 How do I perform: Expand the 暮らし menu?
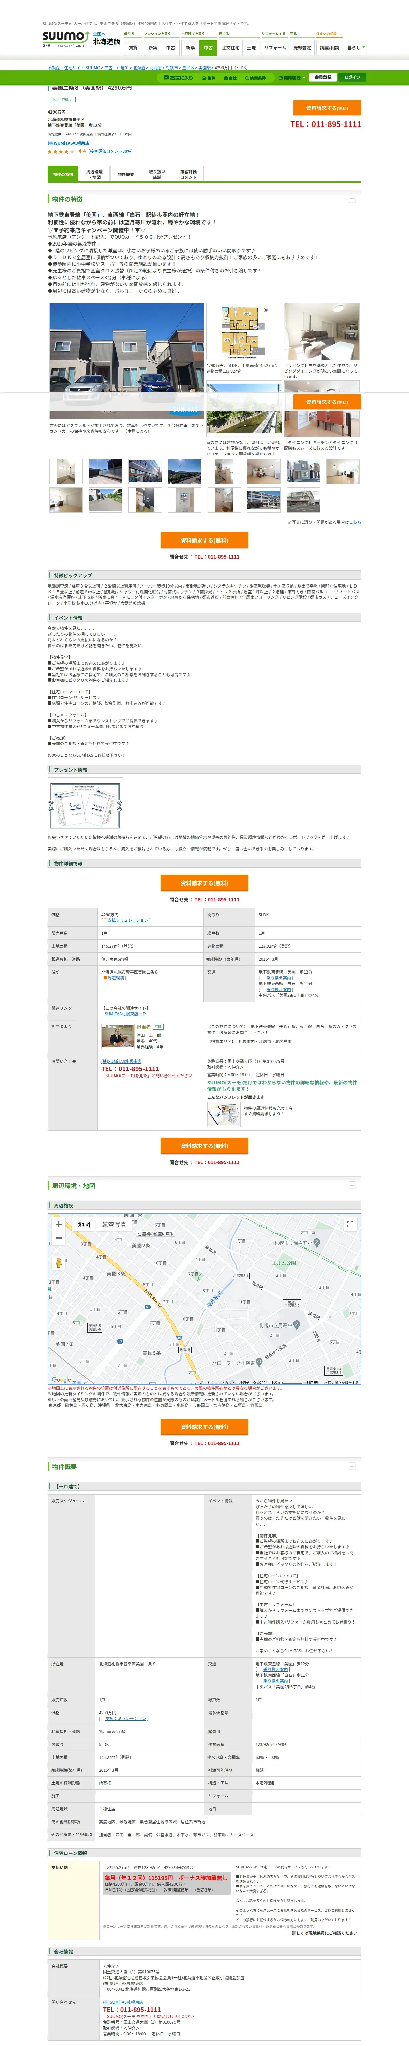pos(356,48)
